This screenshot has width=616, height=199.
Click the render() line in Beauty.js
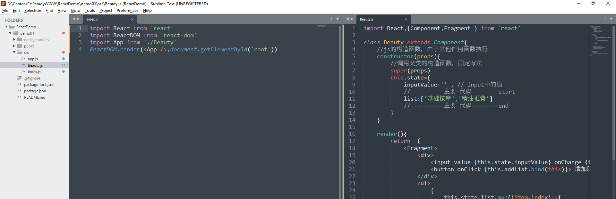(392, 134)
